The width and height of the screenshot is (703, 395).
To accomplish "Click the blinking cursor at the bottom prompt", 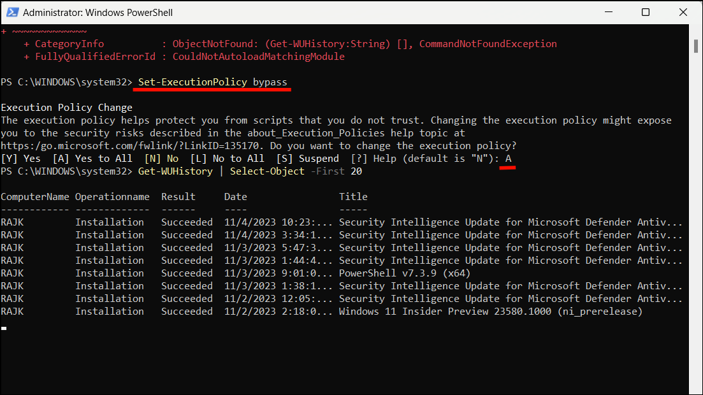I will click(x=4, y=327).
